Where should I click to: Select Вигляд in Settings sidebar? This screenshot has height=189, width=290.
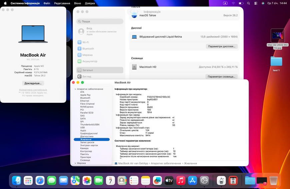click(x=100, y=76)
